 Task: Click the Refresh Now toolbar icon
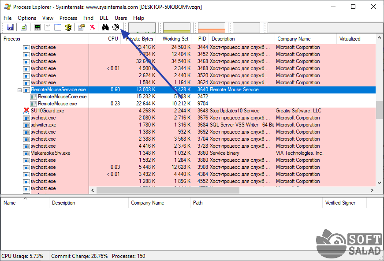click(23, 27)
